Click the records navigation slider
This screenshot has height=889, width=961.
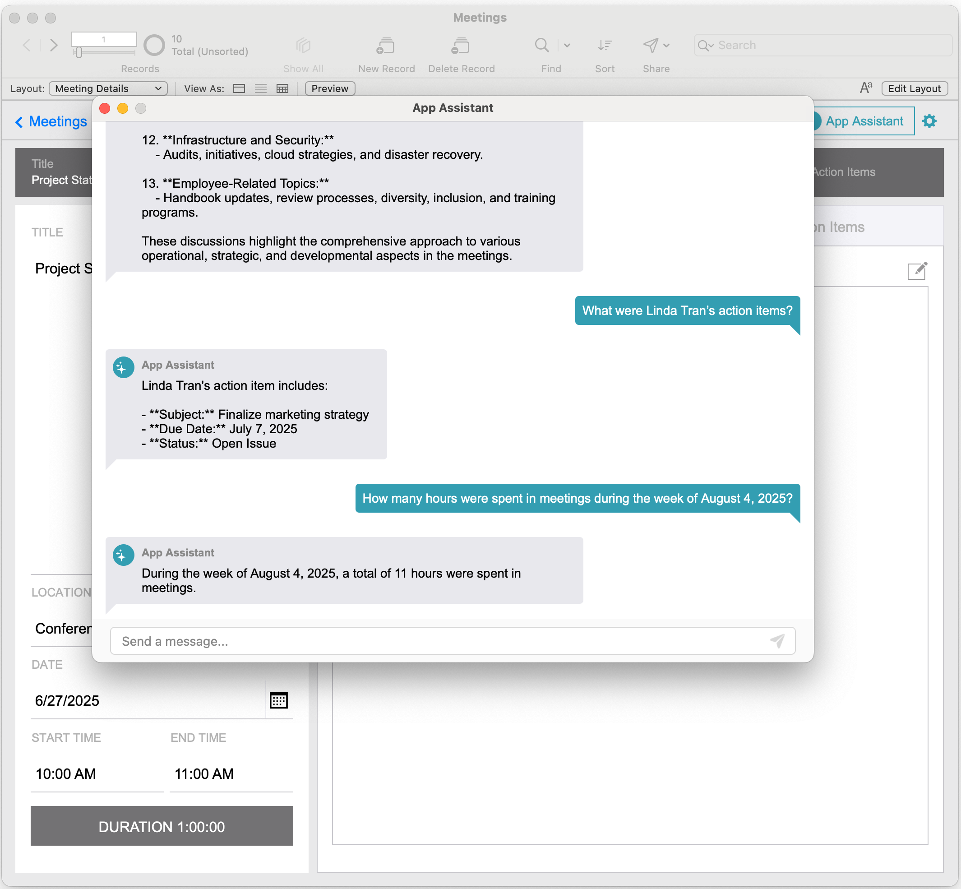click(79, 52)
